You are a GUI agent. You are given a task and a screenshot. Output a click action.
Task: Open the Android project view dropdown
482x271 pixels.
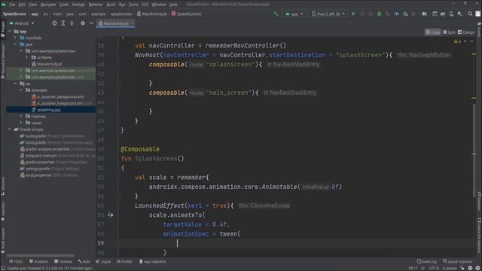(22, 23)
